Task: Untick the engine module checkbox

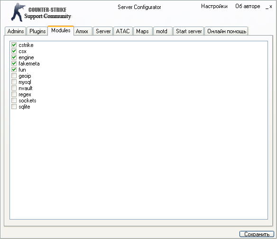Action: pos(14,57)
